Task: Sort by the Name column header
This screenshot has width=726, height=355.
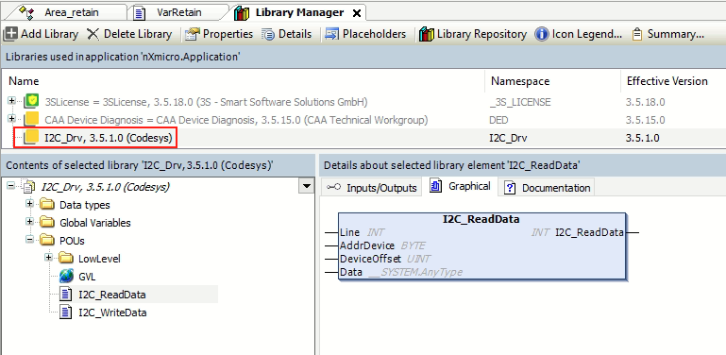Action: [x=244, y=81]
